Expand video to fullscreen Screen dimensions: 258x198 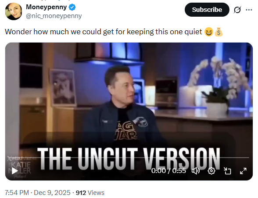coord(243,171)
